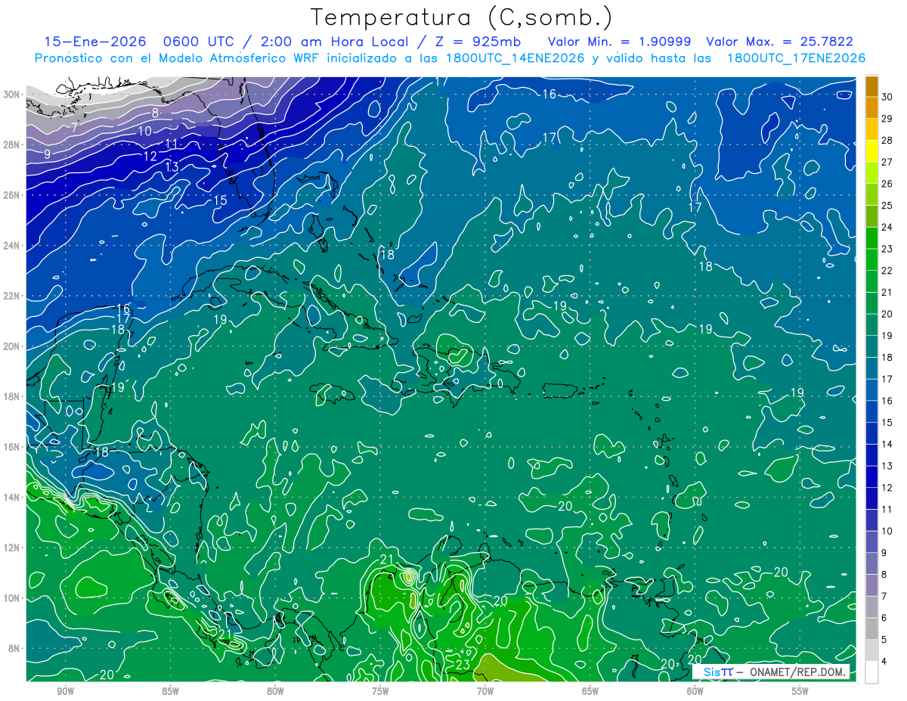Click the "8" contour label near the Gulf coast

155,113
